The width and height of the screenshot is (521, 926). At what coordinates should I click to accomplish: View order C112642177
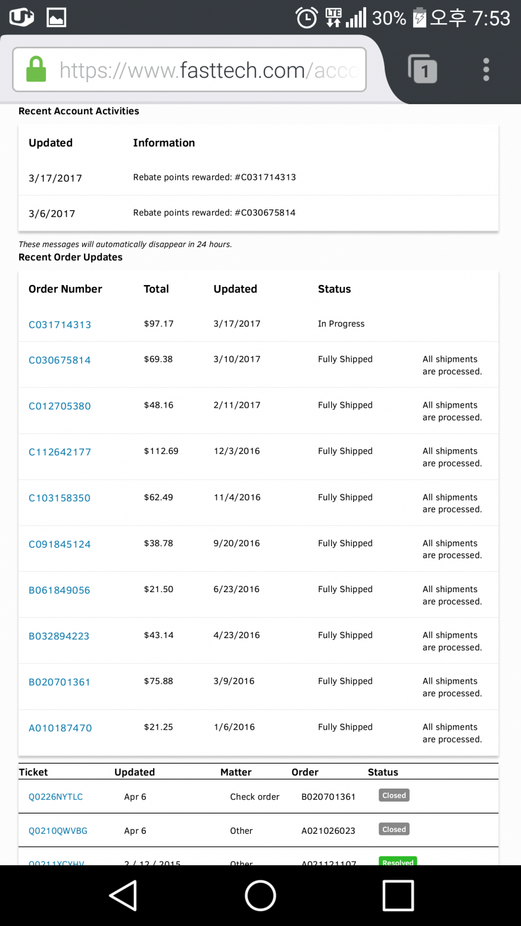60,452
